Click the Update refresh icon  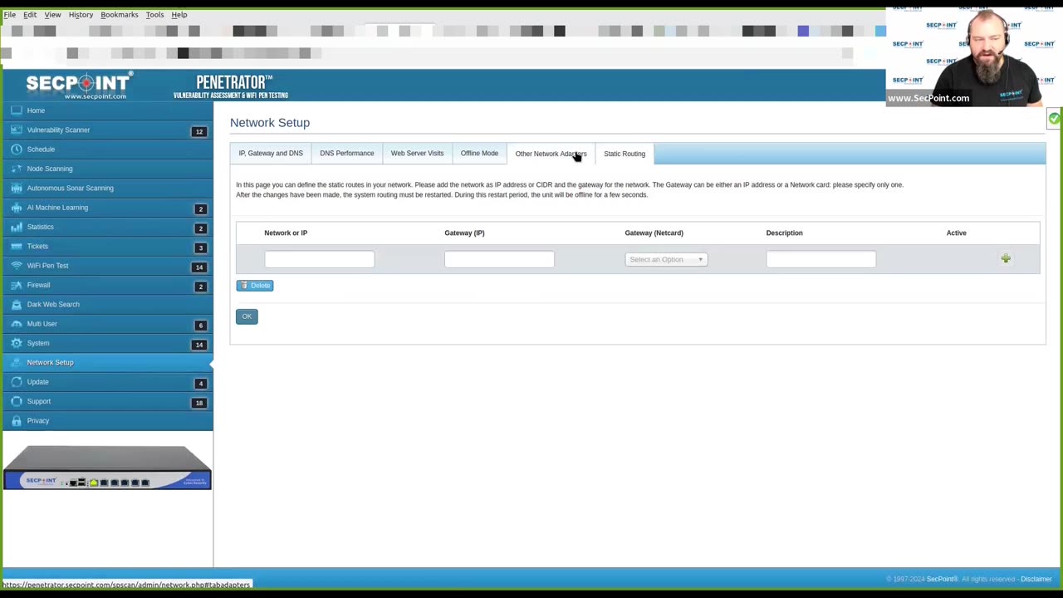pos(16,382)
